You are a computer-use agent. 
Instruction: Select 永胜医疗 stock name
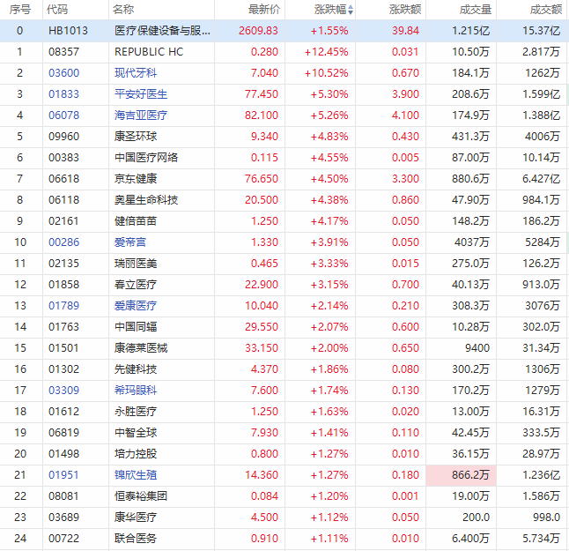coord(136,411)
